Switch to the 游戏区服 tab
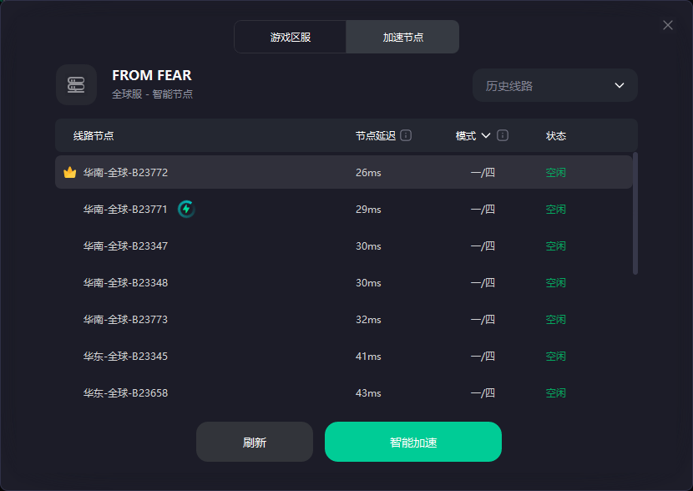The height and width of the screenshot is (491, 693). click(x=291, y=37)
